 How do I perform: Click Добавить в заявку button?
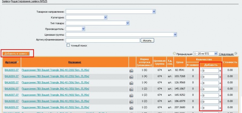16,54
